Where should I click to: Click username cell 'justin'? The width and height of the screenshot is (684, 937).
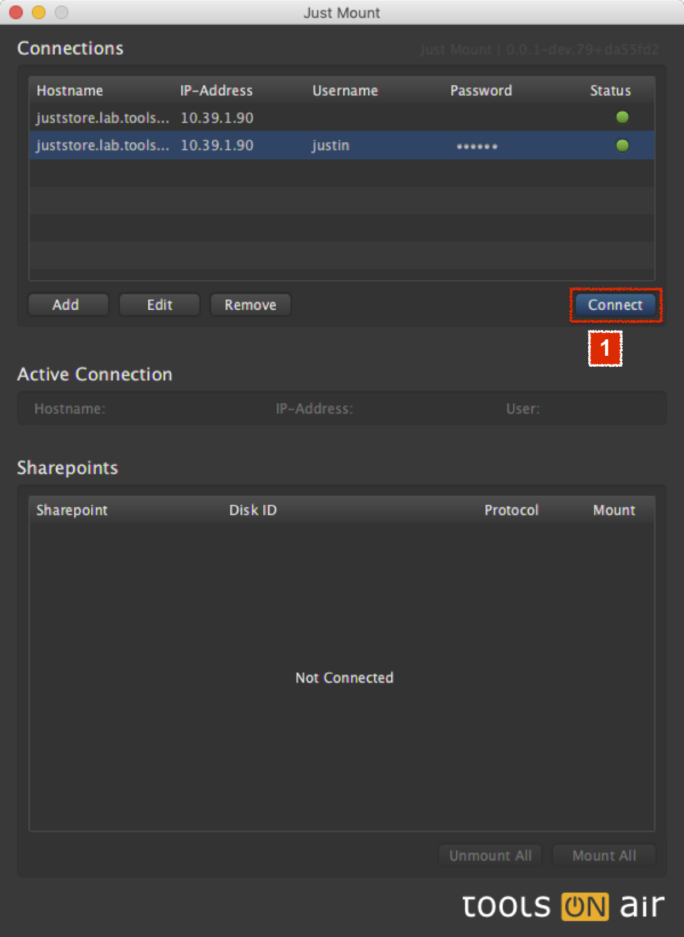(331, 146)
